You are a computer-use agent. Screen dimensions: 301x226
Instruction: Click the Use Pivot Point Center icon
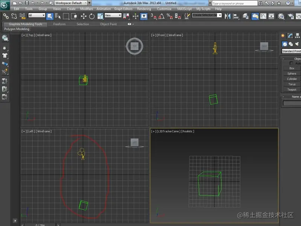(126, 16)
